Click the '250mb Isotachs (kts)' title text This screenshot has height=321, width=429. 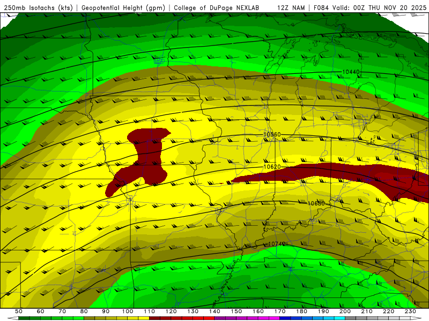(38, 8)
